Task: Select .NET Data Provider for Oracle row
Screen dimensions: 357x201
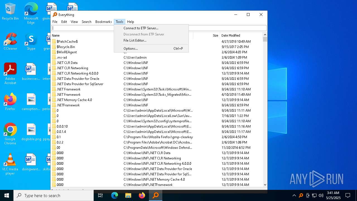Action: tap(157, 79)
